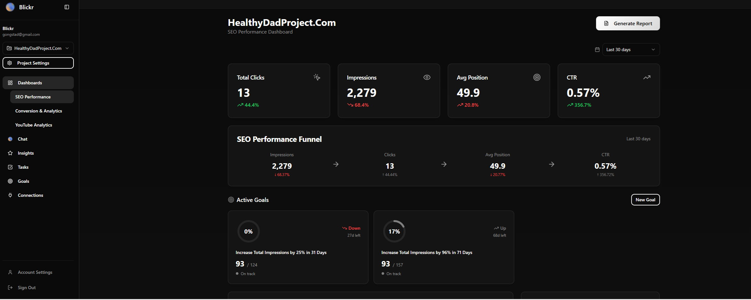Switch to YouTube Analytics dashboard
Screen dimensions: 751x300
[x=34, y=125]
